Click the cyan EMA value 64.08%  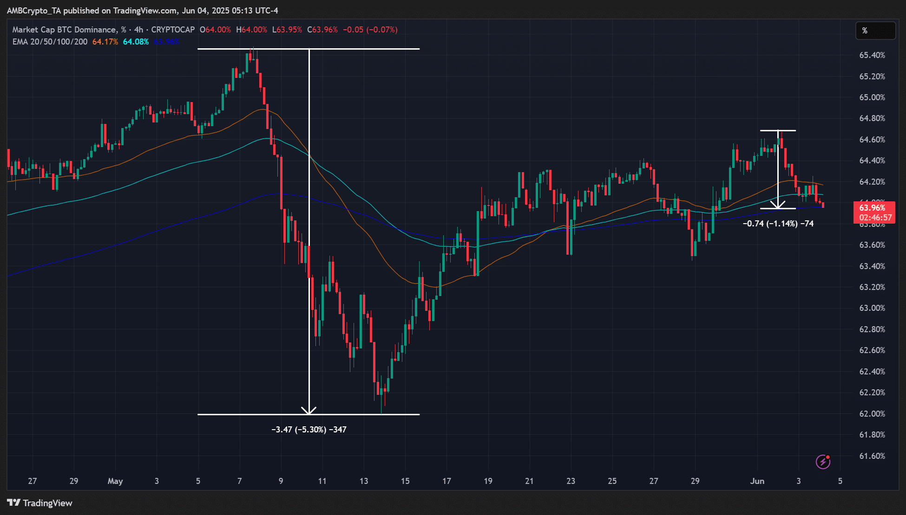pos(136,42)
